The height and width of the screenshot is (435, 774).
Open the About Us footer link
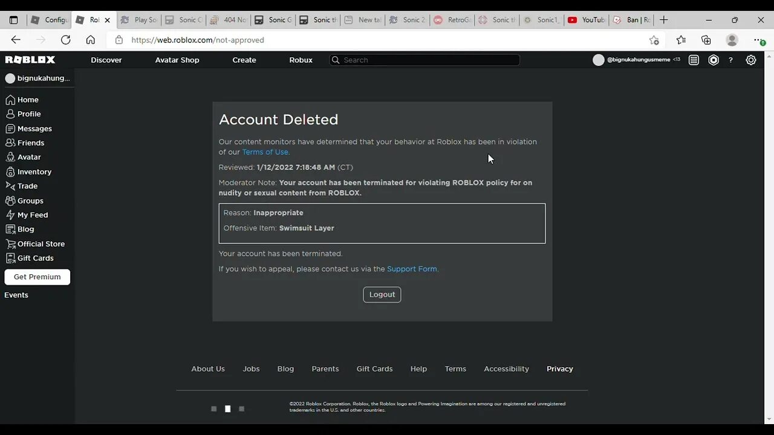click(x=208, y=369)
